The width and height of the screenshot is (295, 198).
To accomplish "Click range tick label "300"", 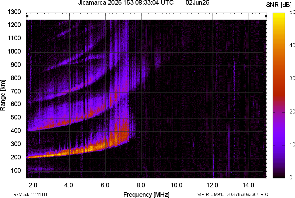I will [16, 144].
